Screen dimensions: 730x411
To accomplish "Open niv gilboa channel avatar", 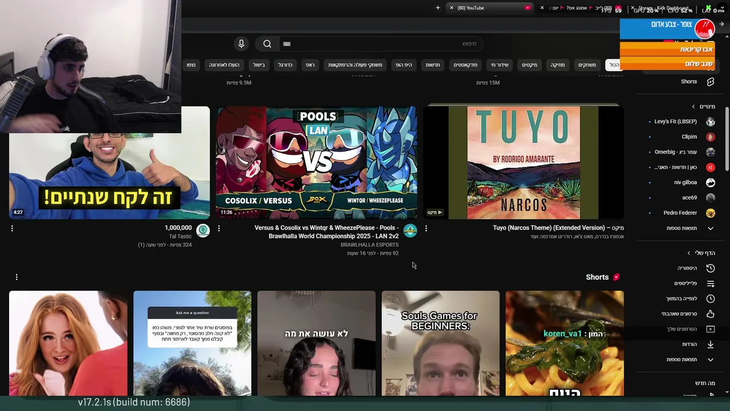I will pos(710,183).
